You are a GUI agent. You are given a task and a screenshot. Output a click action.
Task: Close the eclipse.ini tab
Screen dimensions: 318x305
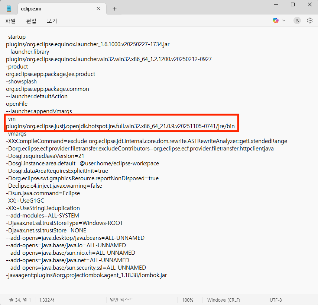click(x=98, y=8)
